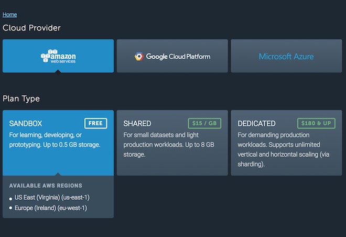Click the Available AWS Regions heading

click(x=46, y=186)
